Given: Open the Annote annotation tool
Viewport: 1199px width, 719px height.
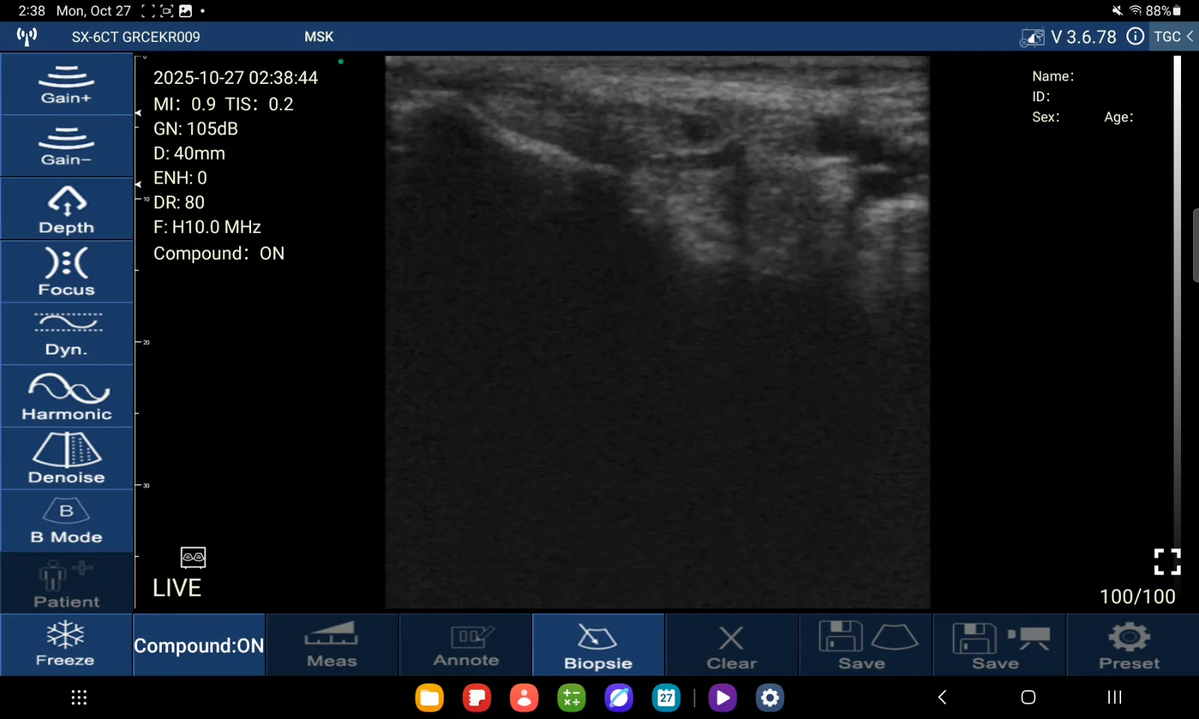Looking at the screenshot, I should 465,645.
